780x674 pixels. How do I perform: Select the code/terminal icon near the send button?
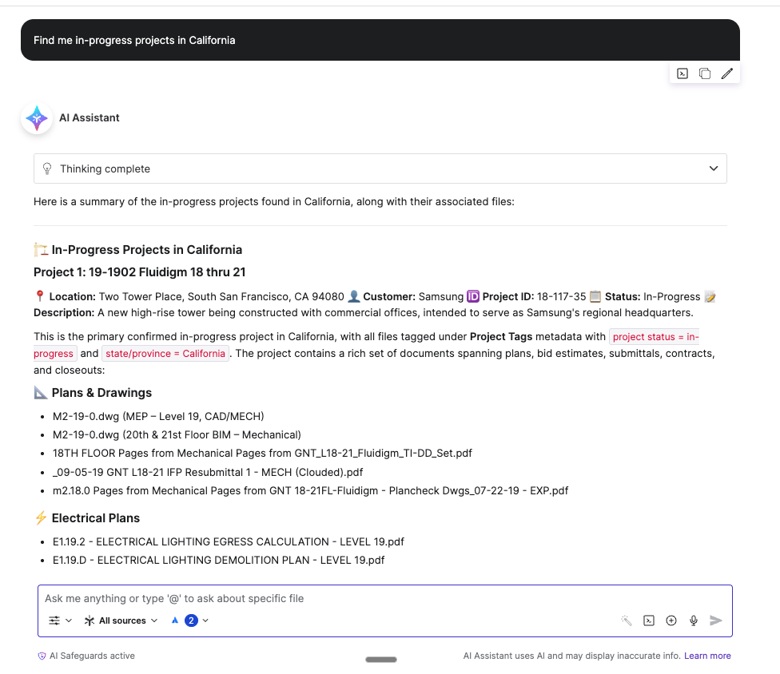(648, 620)
